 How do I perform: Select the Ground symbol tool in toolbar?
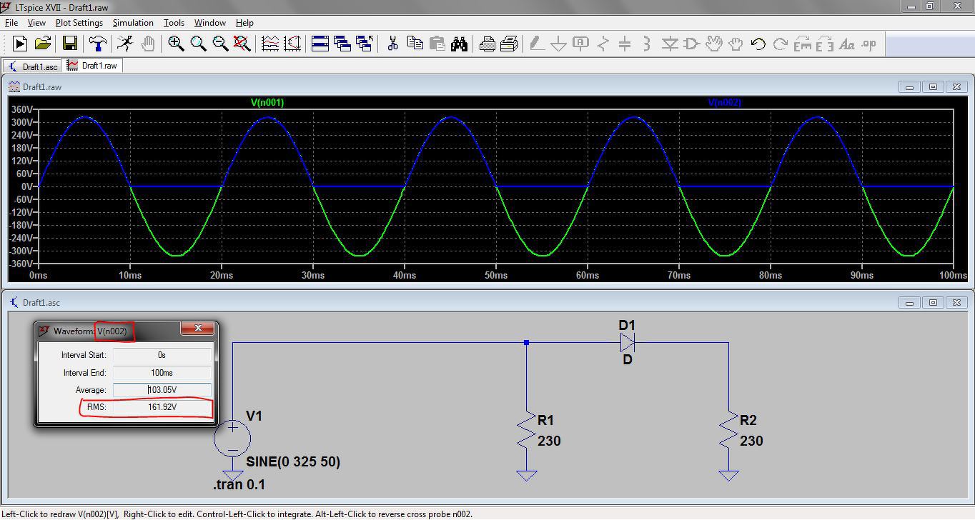(x=558, y=44)
